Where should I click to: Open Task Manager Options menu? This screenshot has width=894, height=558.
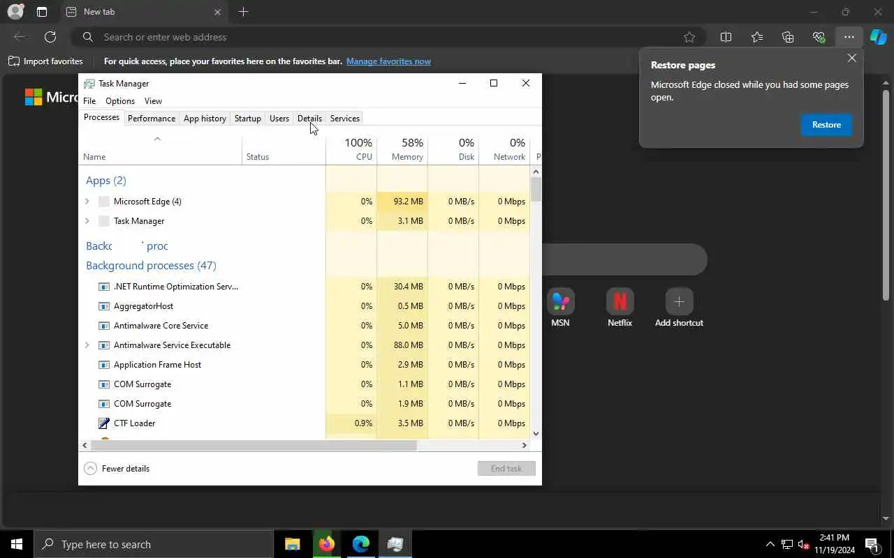click(x=120, y=101)
